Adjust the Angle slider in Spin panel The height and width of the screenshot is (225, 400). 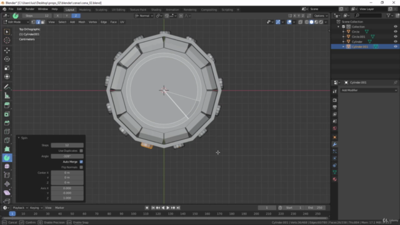(67, 156)
